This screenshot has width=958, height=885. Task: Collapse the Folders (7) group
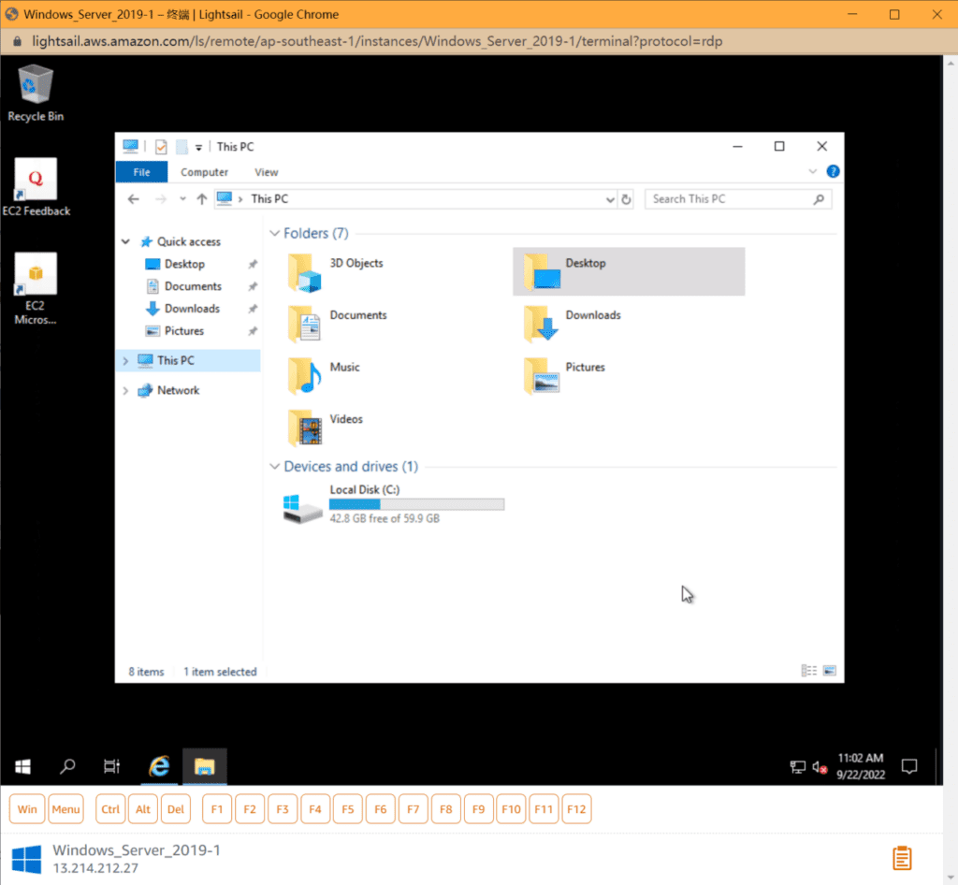pos(275,234)
